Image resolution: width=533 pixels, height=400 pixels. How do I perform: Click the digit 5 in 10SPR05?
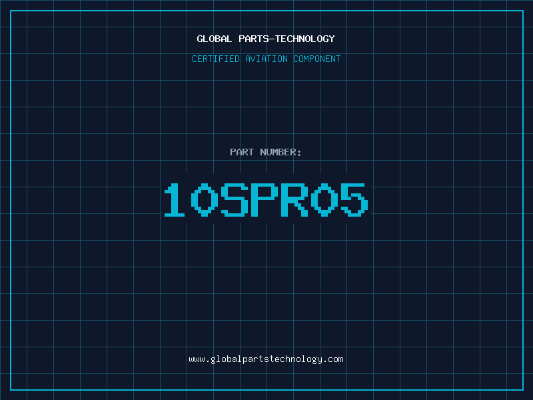[x=354, y=199]
